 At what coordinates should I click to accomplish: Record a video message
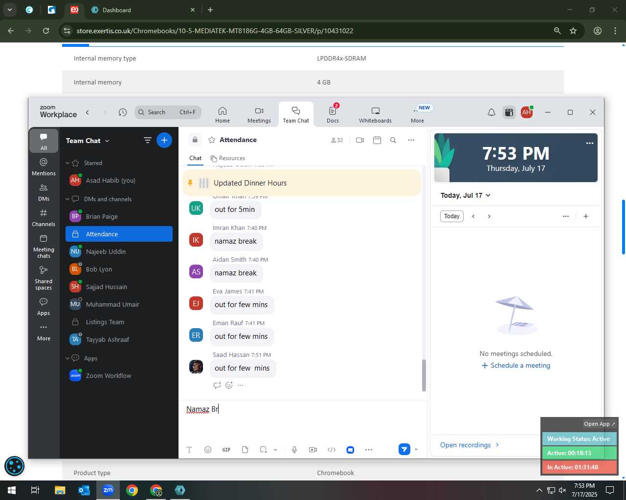[x=313, y=450]
